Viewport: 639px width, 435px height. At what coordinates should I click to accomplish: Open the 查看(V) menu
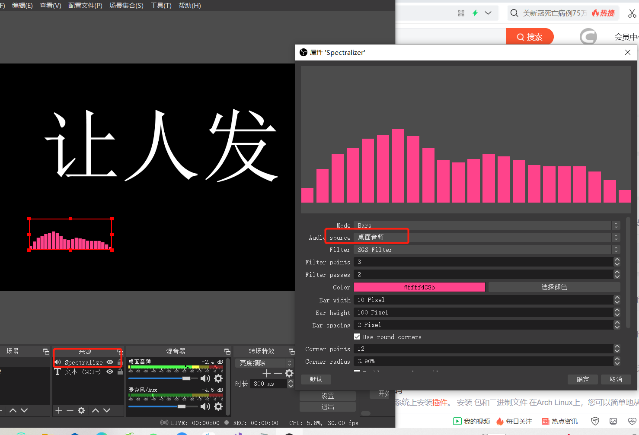point(51,6)
